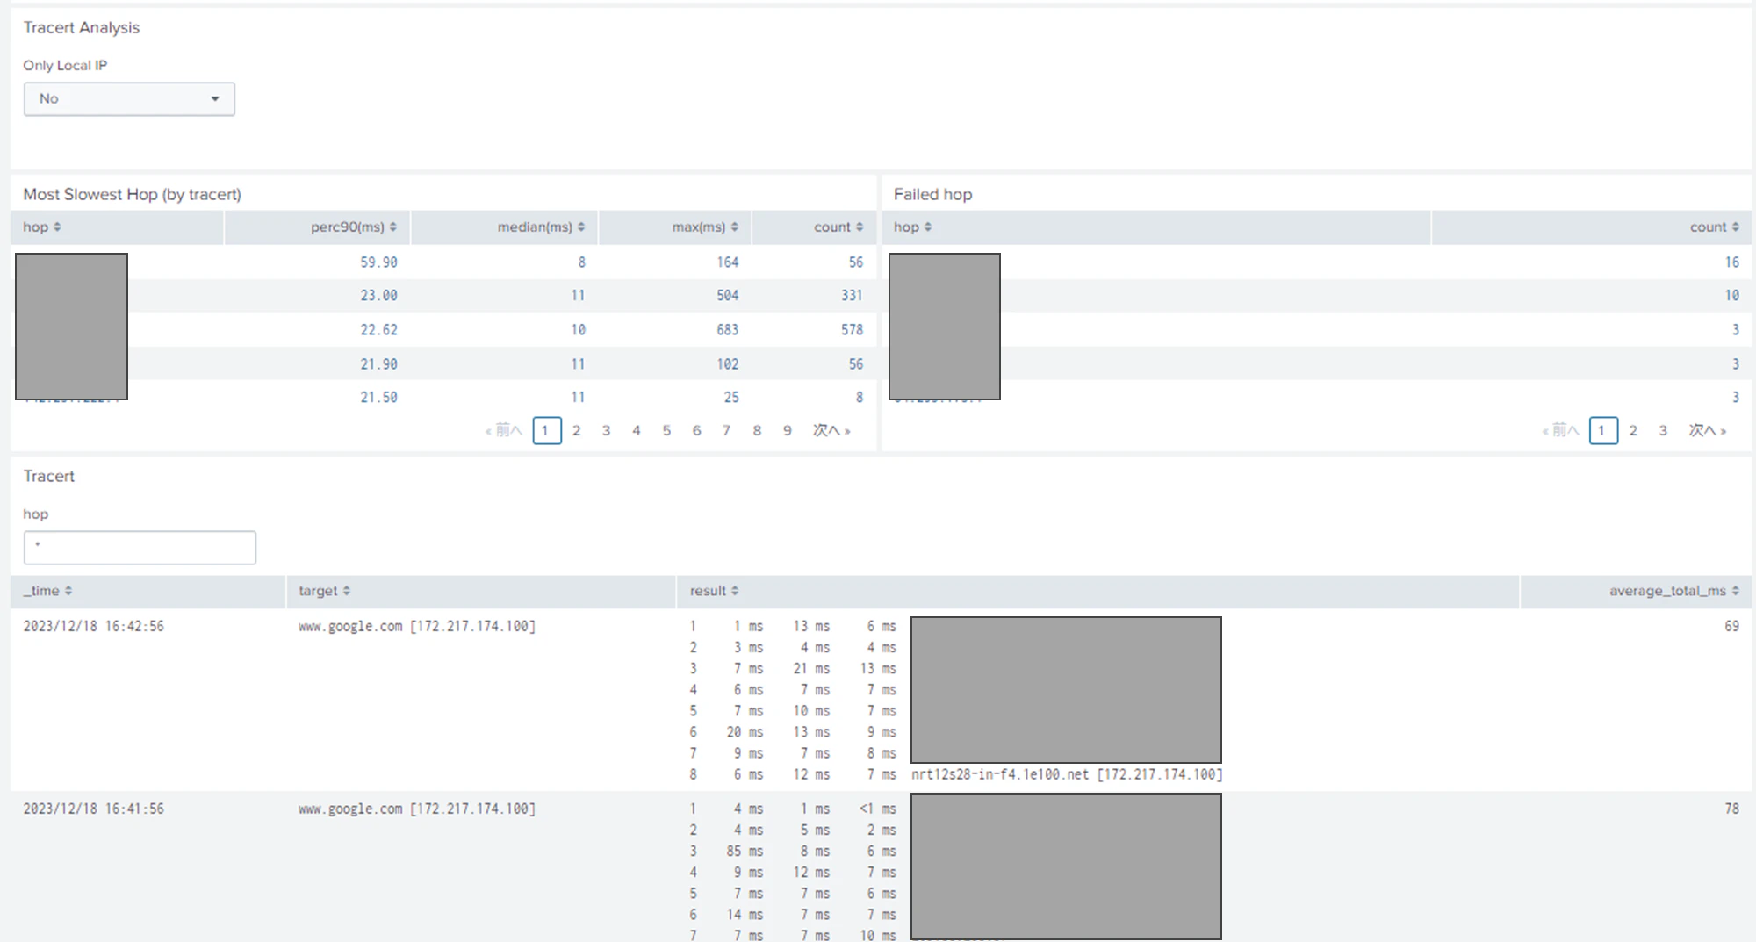Viewport: 1756px width, 942px height.
Task: Go to page 3 of Most Slowest Hop
Action: (607, 430)
